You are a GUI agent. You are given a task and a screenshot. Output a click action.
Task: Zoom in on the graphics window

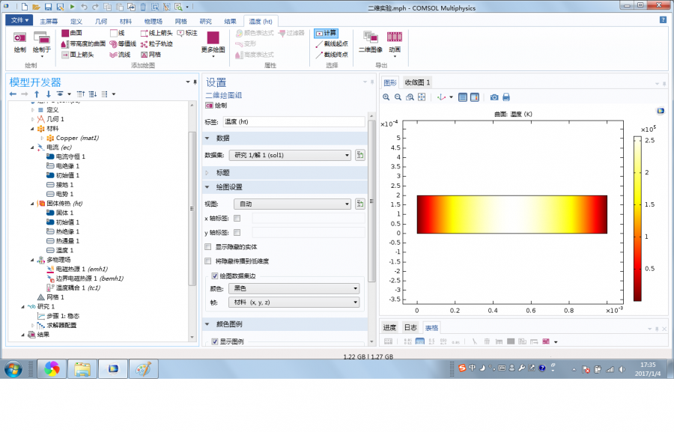click(386, 97)
